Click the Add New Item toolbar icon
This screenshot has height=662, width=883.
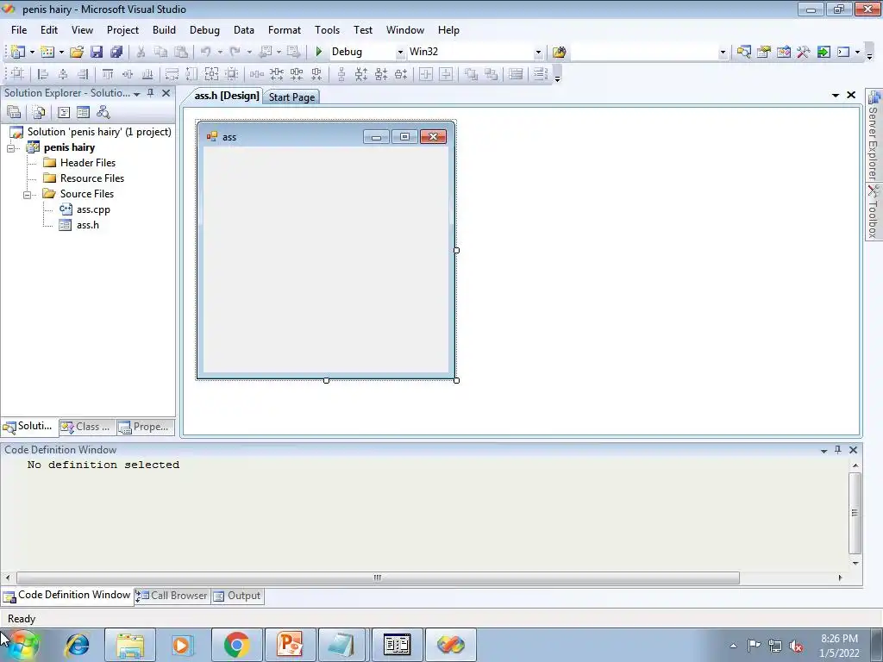48,52
